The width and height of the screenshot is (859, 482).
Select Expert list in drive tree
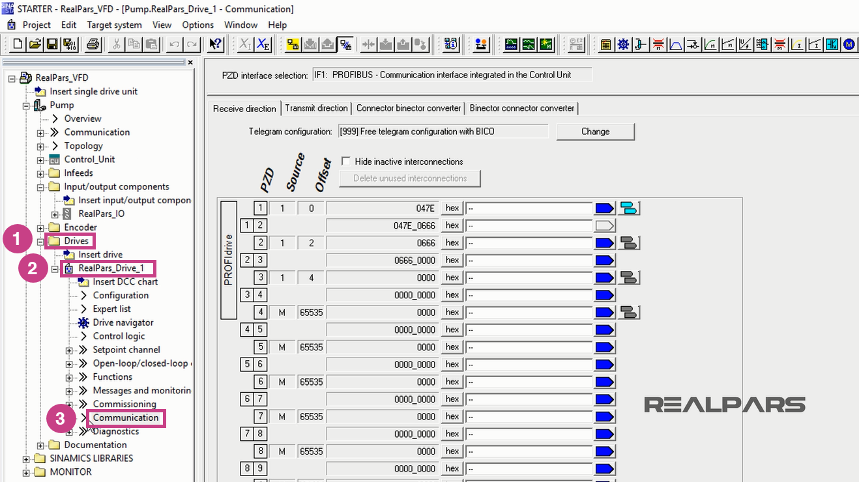tap(111, 309)
